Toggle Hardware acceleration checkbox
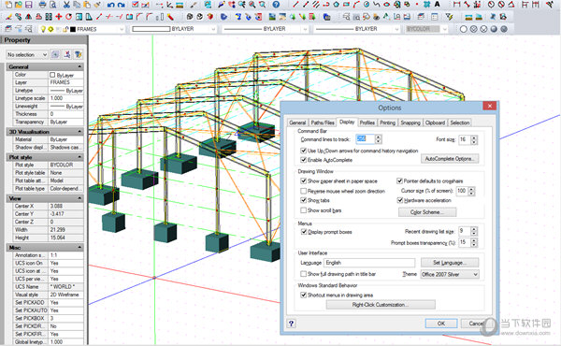Image resolution: width=561 pixels, height=346 pixels. (400, 200)
